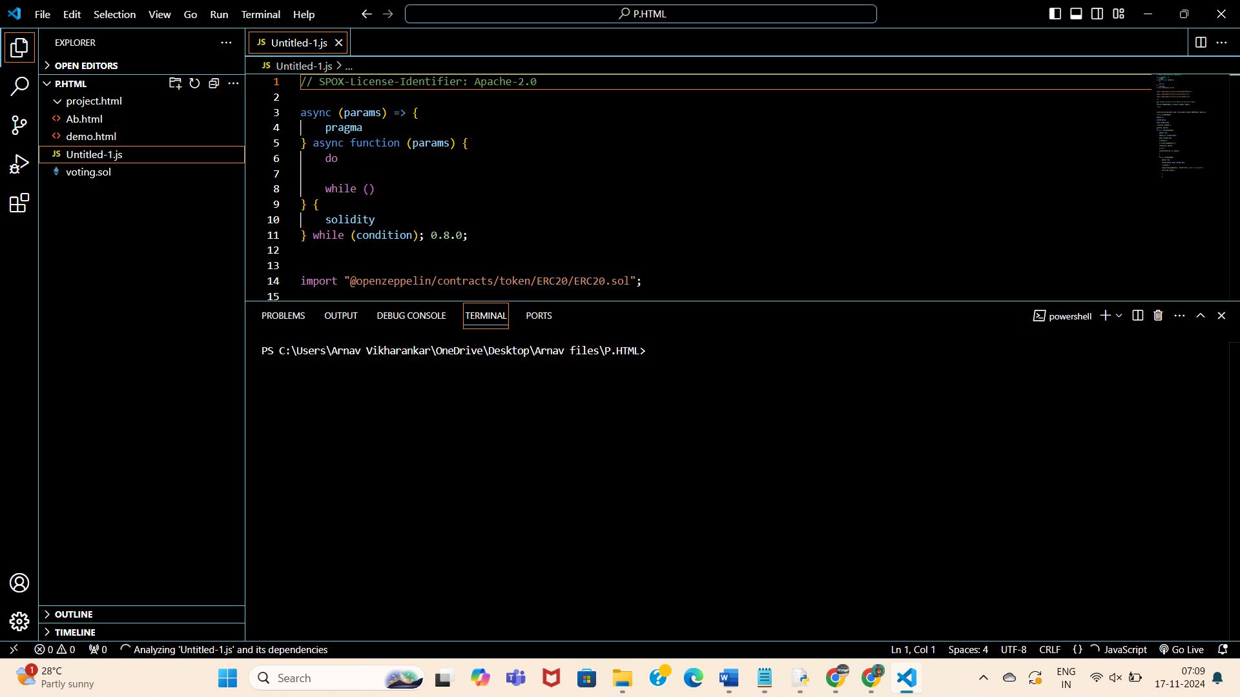
Task: Show errors and warnings count
Action: 55,649
